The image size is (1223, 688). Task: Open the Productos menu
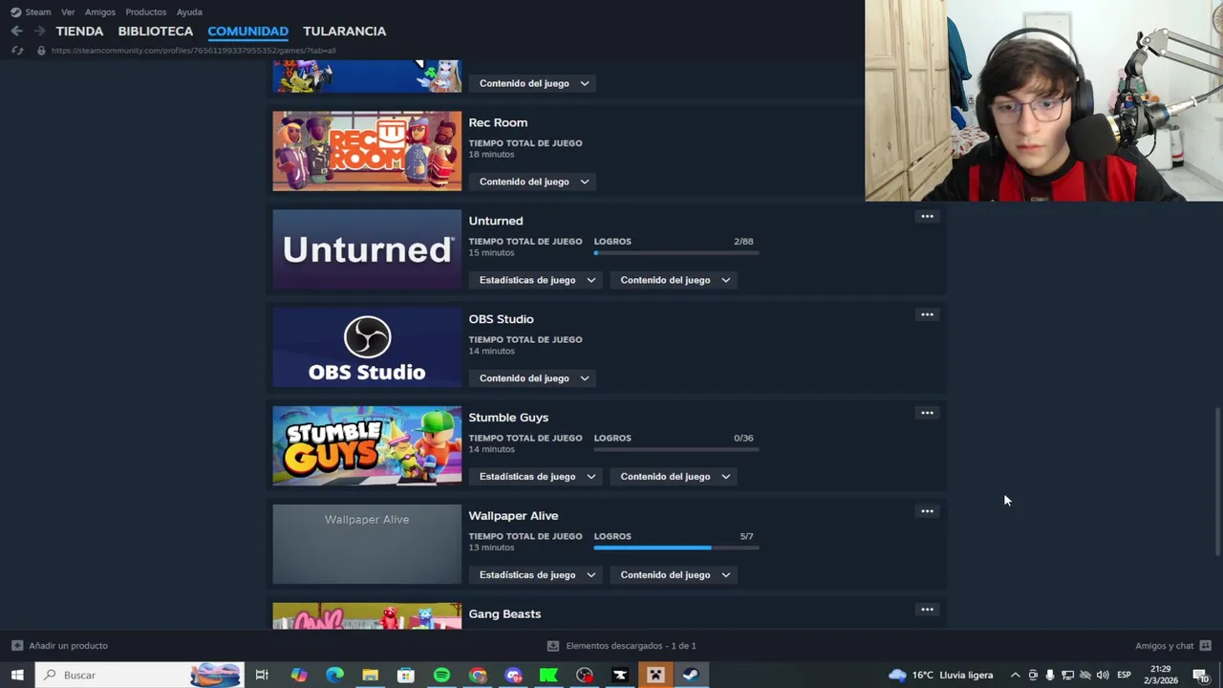[145, 12]
